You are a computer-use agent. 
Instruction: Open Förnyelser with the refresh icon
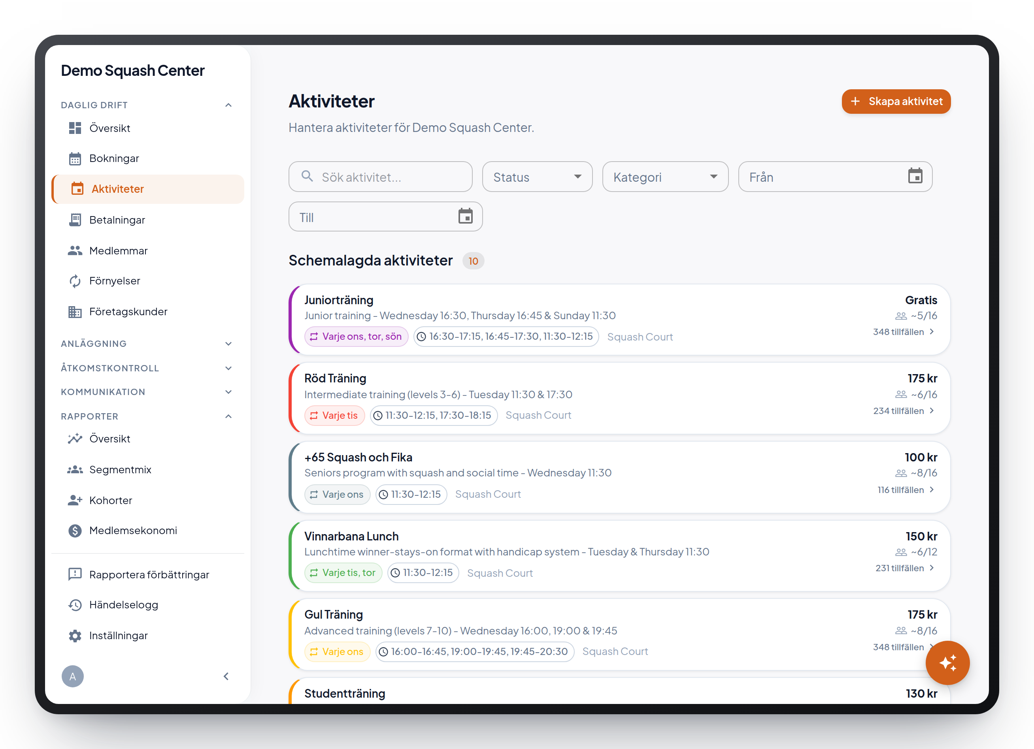click(x=75, y=281)
